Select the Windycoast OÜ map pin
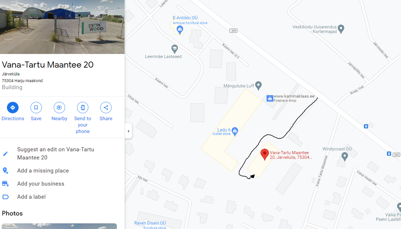401x229 pixels. click(x=345, y=157)
